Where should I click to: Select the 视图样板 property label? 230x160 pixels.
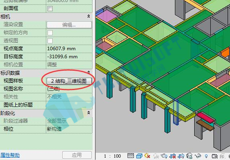tap(13, 81)
